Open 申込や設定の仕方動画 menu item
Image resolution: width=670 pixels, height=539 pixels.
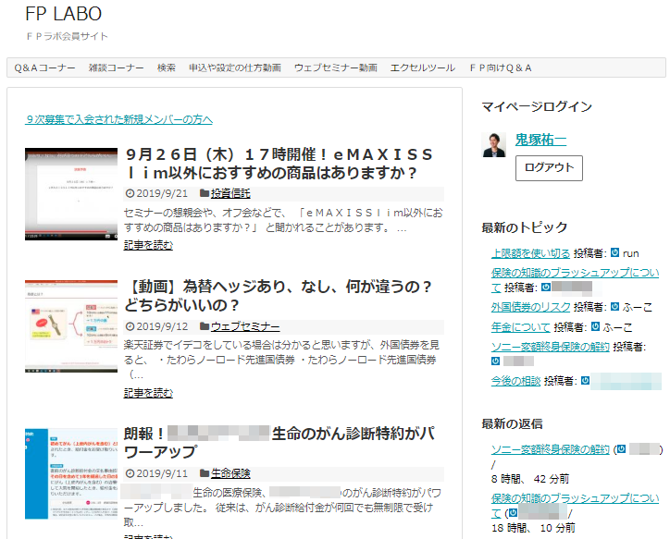click(235, 67)
